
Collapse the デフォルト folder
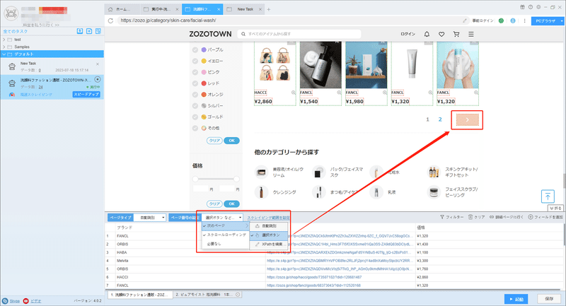[4, 54]
